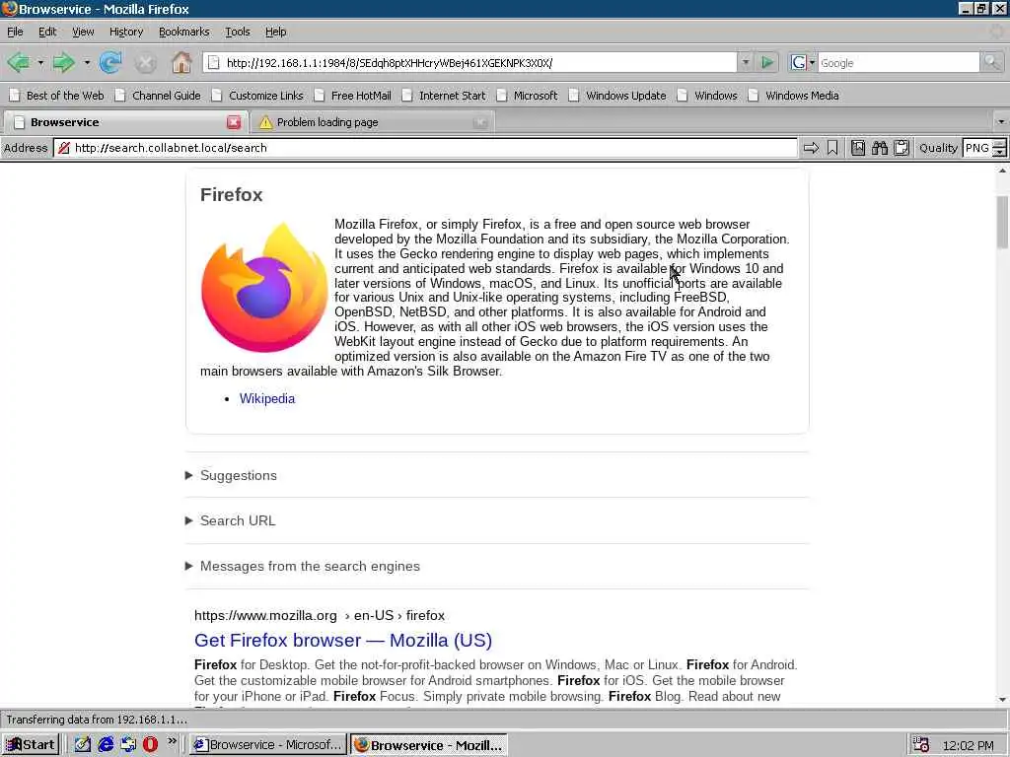Open forward history dropdown arrow

point(87,63)
